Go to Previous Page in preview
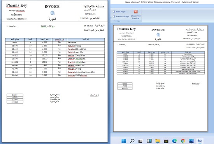Screen dimensions: 214x144 tap(121, 16)
